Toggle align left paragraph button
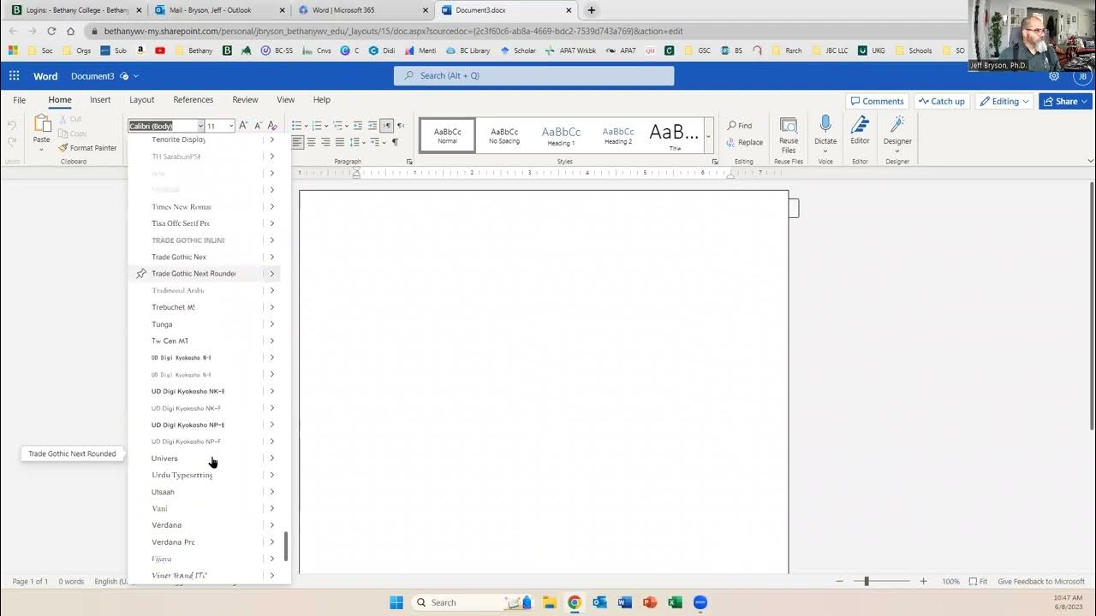Screen dimensions: 1096x616 pyautogui.click(x=297, y=142)
